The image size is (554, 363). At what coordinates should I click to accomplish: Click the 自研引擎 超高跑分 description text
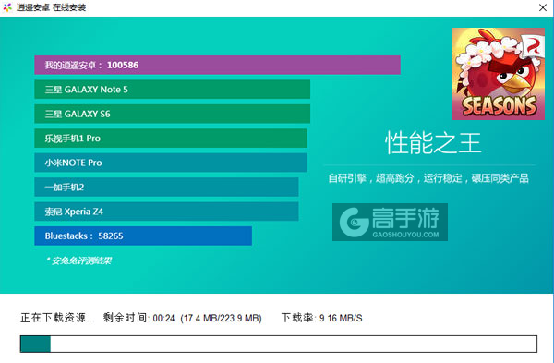(x=428, y=178)
